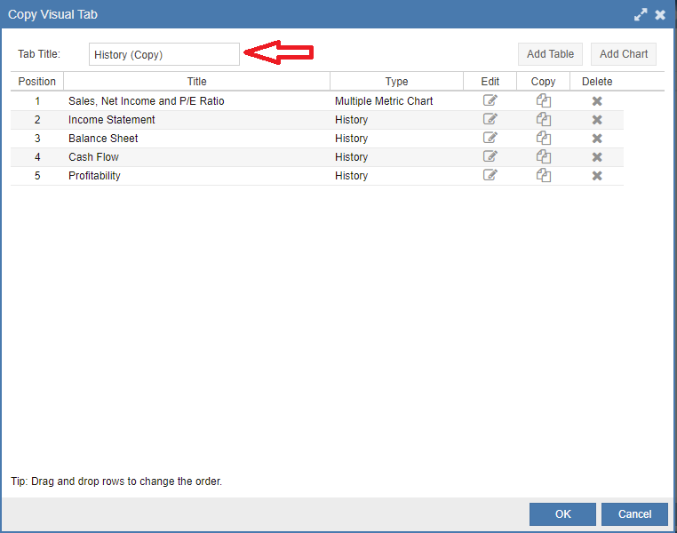Viewport: 677px width, 533px height.
Task: Click the Title column header
Action: 197,81
